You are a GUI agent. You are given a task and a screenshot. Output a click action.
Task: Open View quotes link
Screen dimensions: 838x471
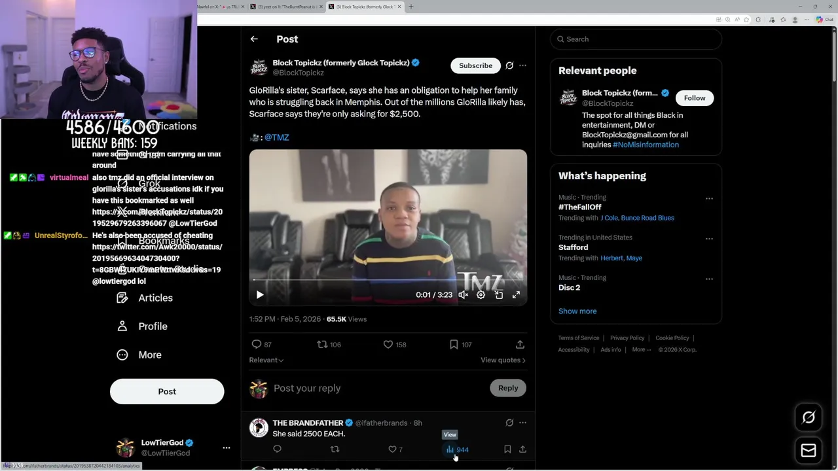pos(503,360)
